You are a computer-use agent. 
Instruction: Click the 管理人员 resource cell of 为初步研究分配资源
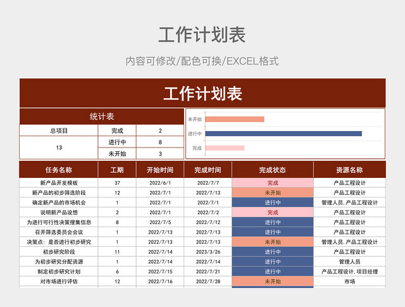(x=349, y=261)
